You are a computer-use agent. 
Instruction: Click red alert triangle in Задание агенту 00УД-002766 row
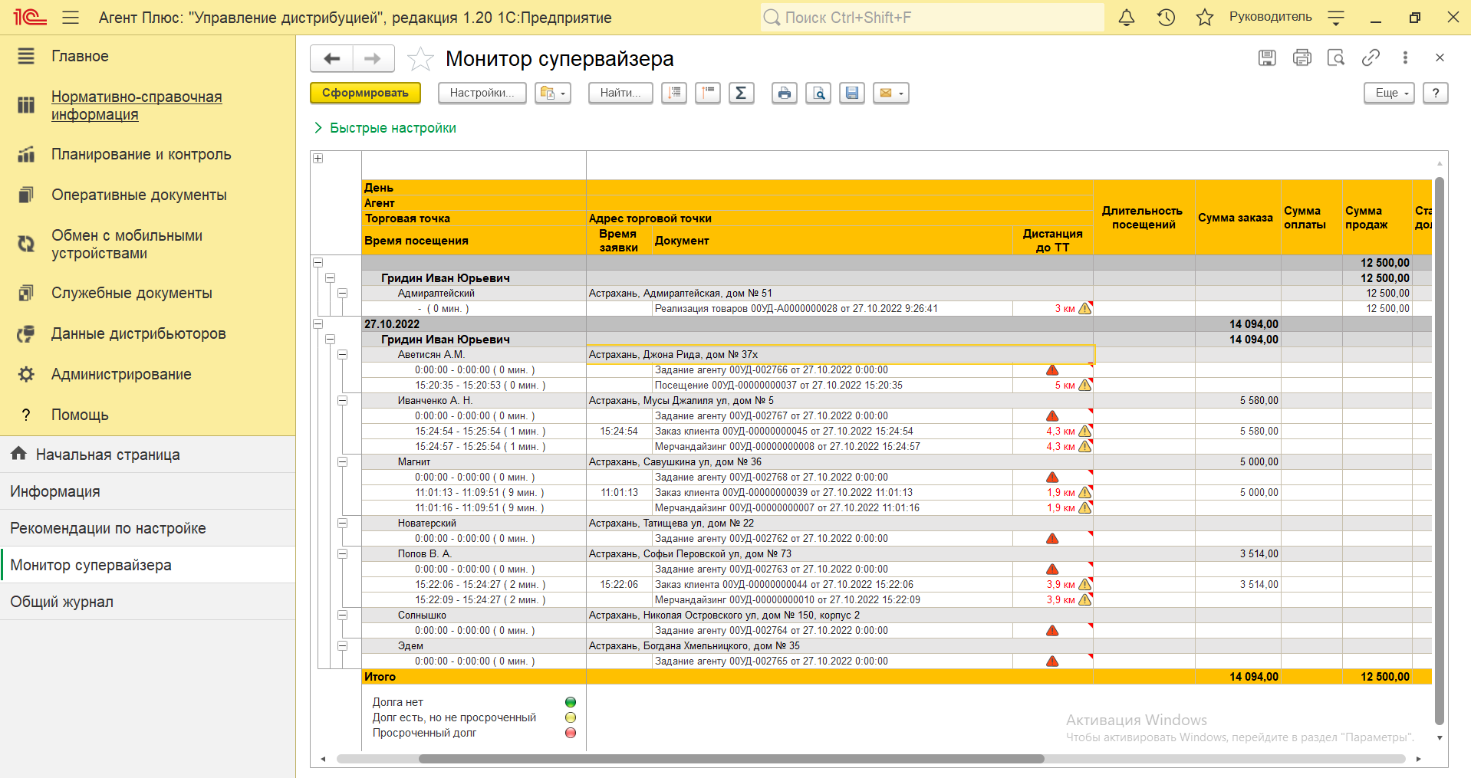click(1052, 369)
